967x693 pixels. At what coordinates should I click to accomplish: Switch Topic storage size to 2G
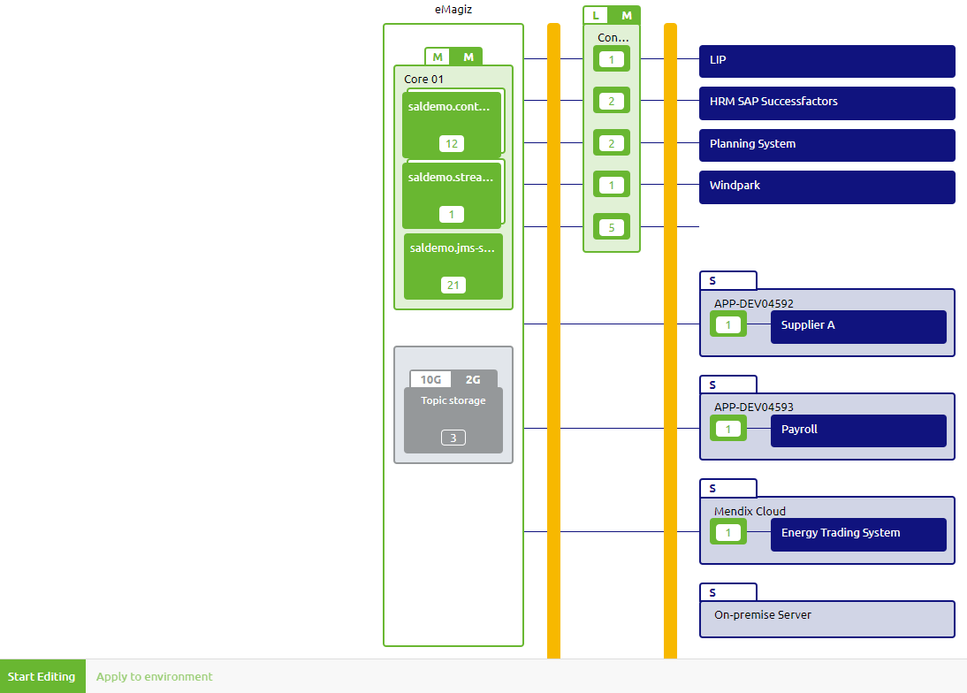(x=475, y=378)
